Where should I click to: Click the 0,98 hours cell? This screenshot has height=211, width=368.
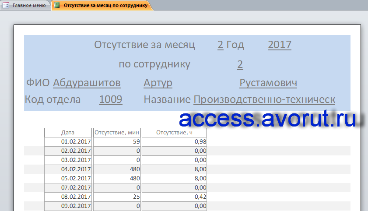tap(175, 141)
